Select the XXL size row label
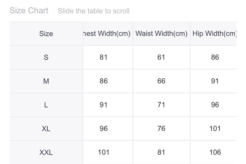This screenshot has height=164, width=246. coord(46,152)
